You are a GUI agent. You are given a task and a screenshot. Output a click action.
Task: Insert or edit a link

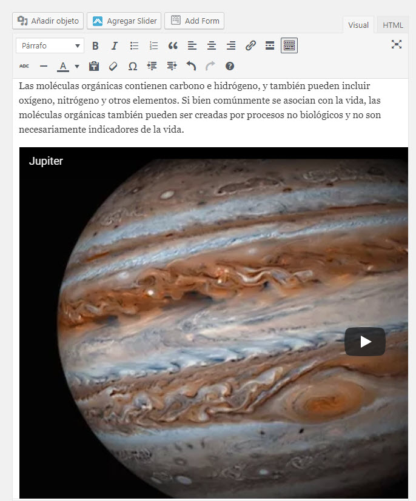click(x=250, y=45)
